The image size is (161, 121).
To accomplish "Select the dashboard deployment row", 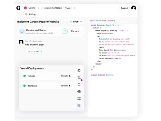I will point(47,86).
